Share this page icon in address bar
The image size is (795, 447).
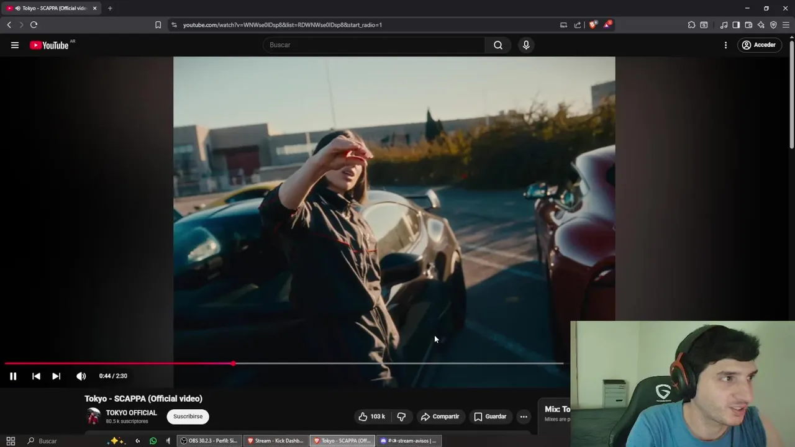click(578, 25)
